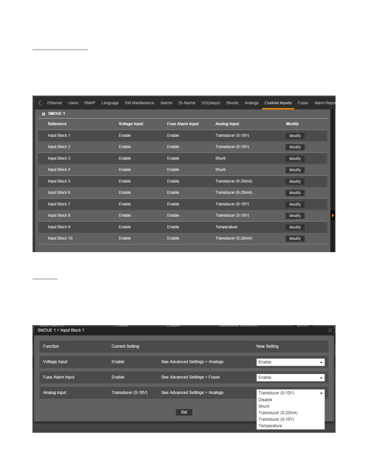Go to the DI Alarms tab
Image resolution: width=368 pixels, height=476 pixels.
(187, 103)
